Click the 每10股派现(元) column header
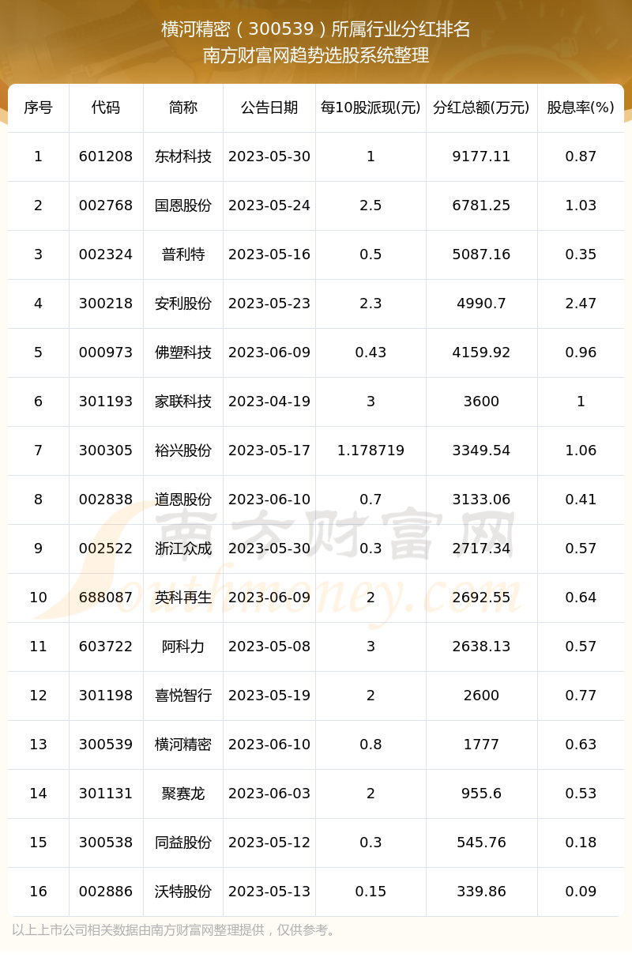Screen dimensions: 632x969 point(371,107)
